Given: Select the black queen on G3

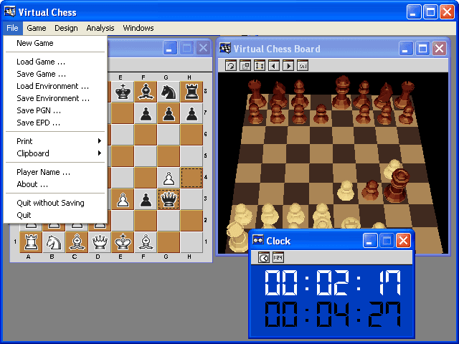Looking at the screenshot, I should point(169,199).
